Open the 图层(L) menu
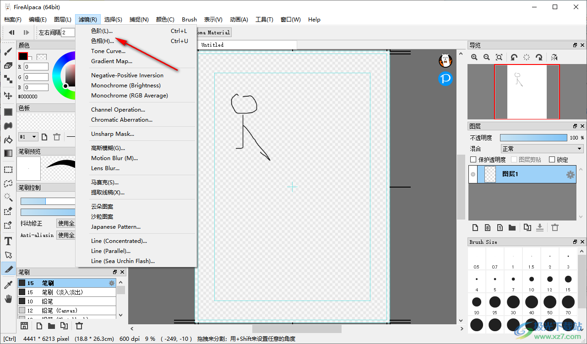This screenshot has height=344, width=587. coord(63,20)
